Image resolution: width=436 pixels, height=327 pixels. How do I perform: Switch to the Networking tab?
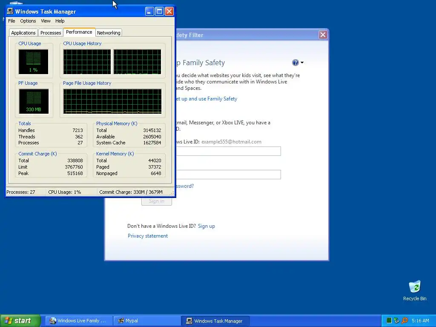pyautogui.click(x=109, y=33)
